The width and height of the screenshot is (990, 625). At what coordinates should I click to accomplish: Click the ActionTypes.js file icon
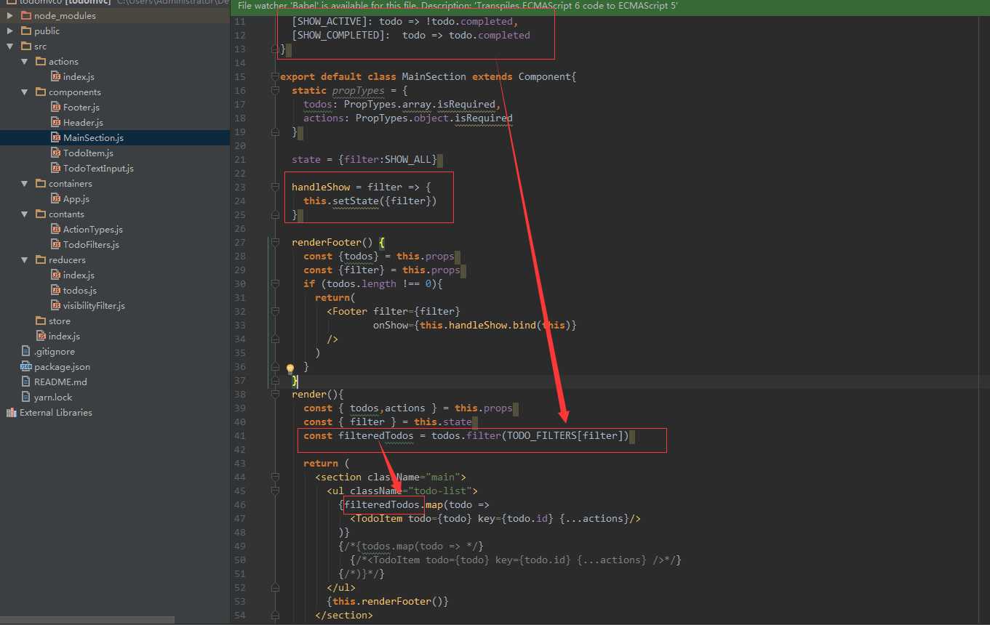[x=56, y=229]
